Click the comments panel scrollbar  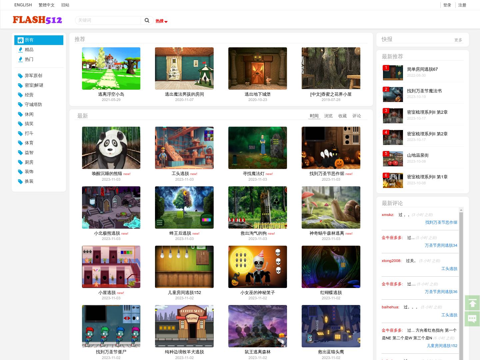(x=461, y=283)
